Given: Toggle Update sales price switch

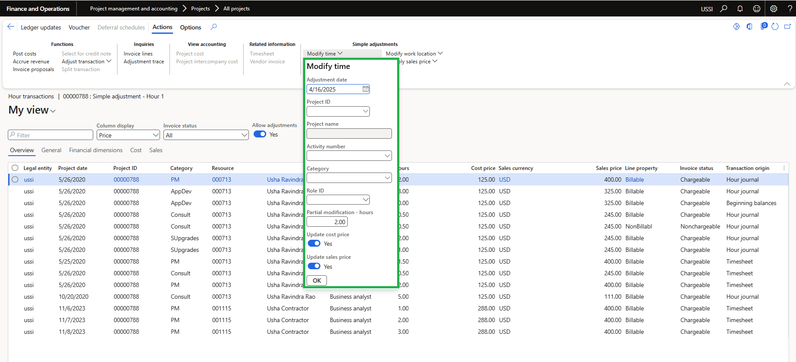Looking at the screenshot, I should tap(314, 266).
